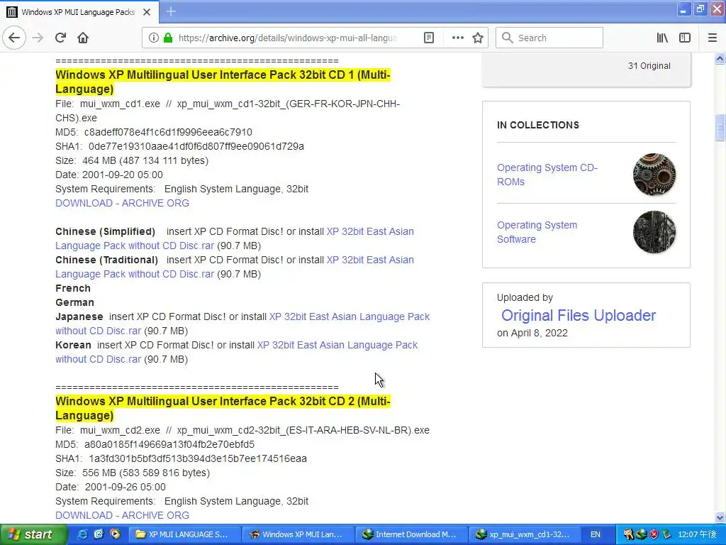The width and height of the screenshot is (726, 545).
Task: Click the SHA1 0de77e19310aae41df0f6d807ff9ee09061d729a line
Action: (179, 146)
